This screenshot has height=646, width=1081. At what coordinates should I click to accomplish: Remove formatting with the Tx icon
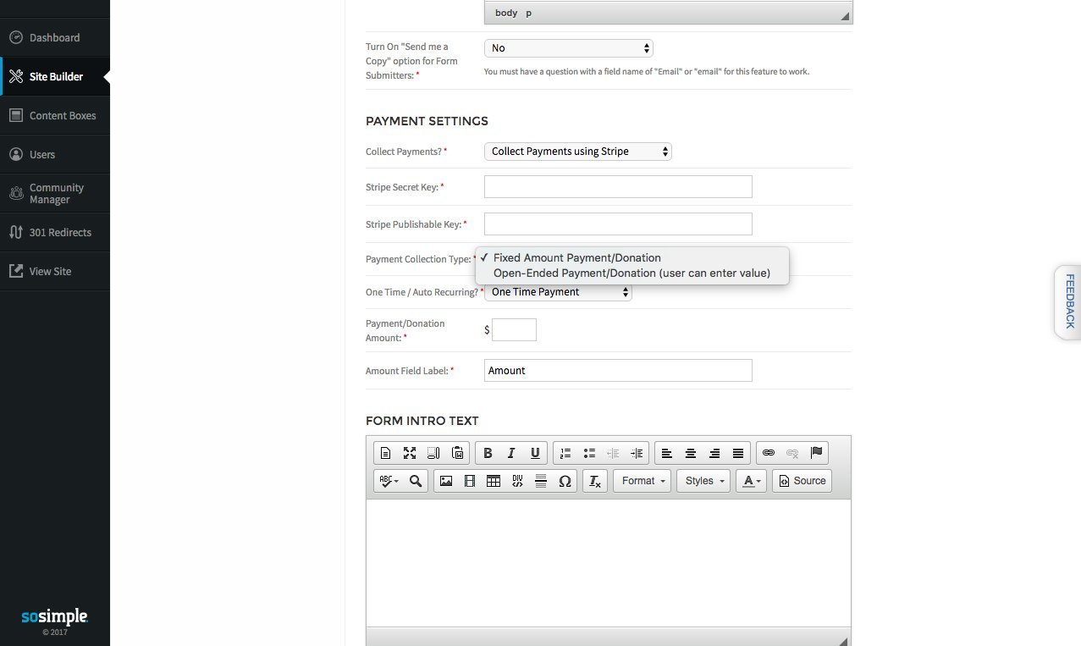click(x=595, y=481)
